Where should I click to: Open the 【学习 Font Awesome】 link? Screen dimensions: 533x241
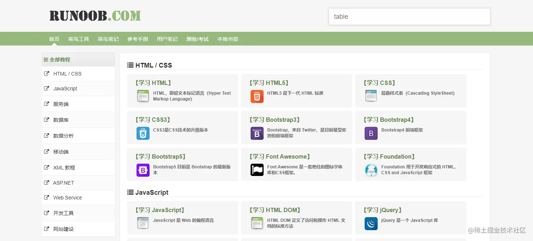(x=279, y=156)
